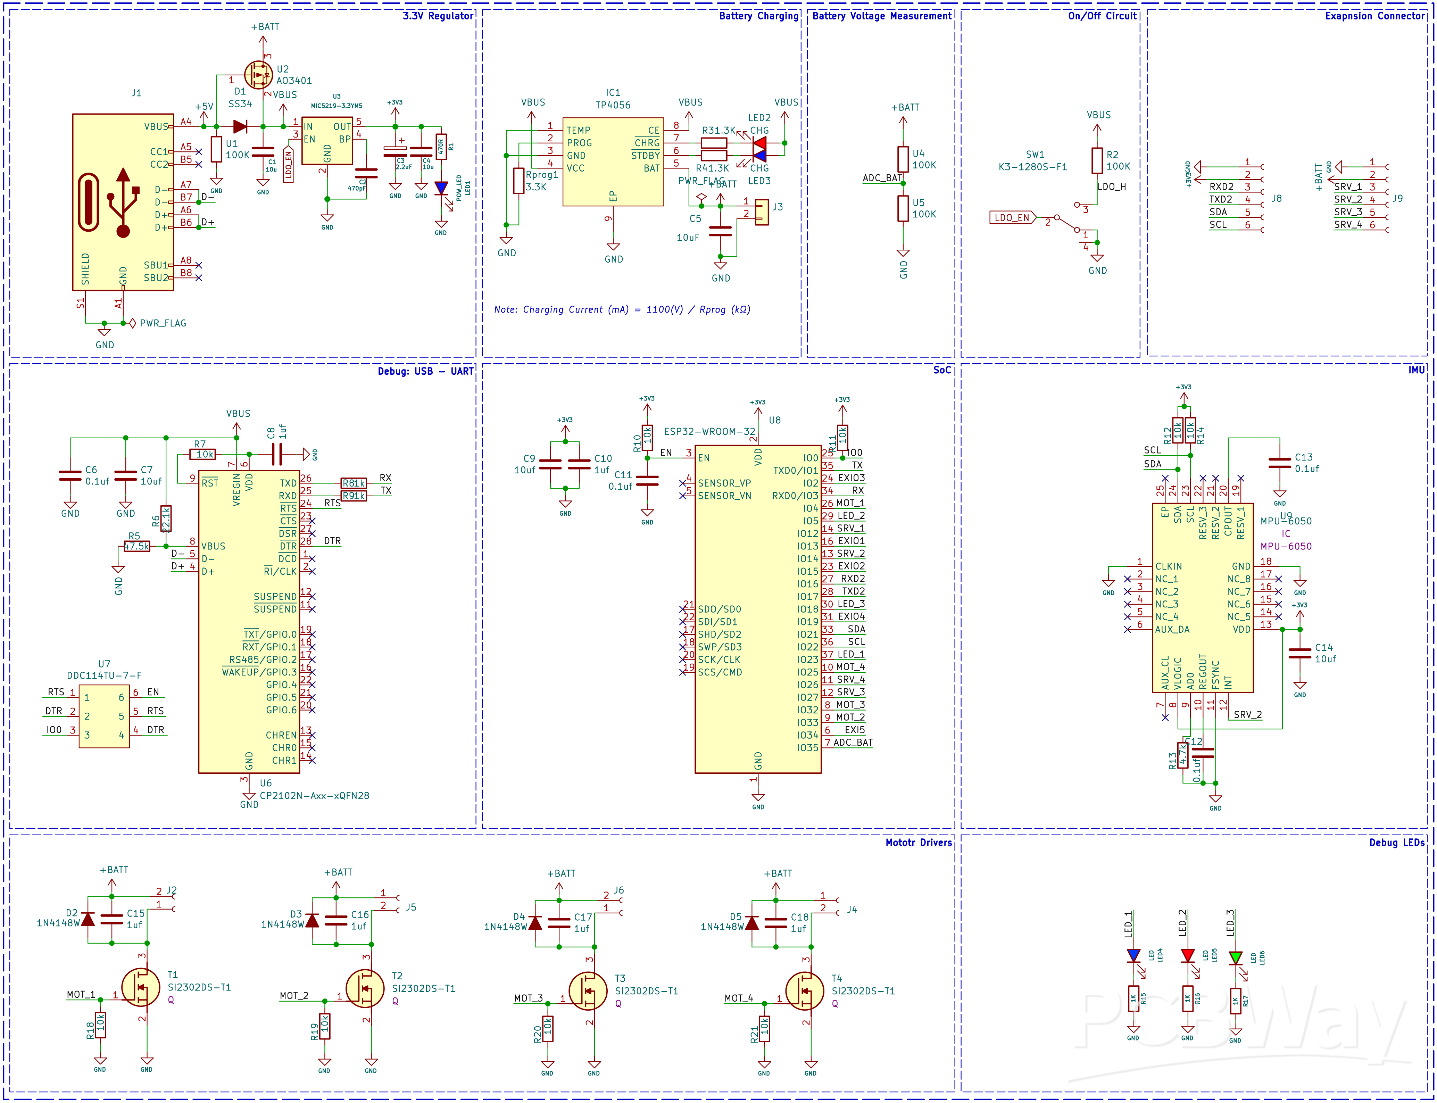1437x1103 pixels.
Task: Select the charging current note text
Action: coord(622,309)
